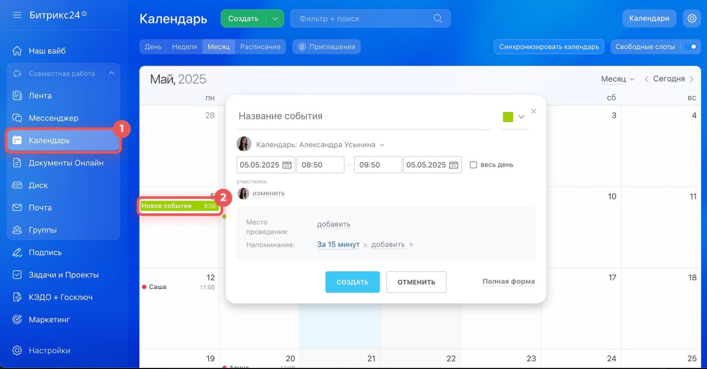Viewport: 707px width, 369px height.
Task: Check the весь день checkbox
Action: (x=473, y=165)
